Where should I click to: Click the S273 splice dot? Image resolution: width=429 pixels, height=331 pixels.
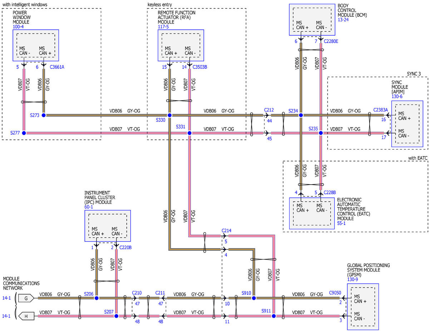tap(44, 115)
